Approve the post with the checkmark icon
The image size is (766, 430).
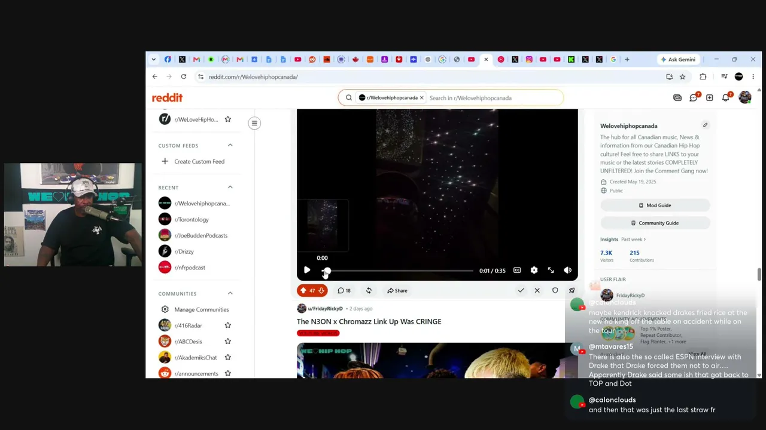pyautogui.click(x=521, y=291)
